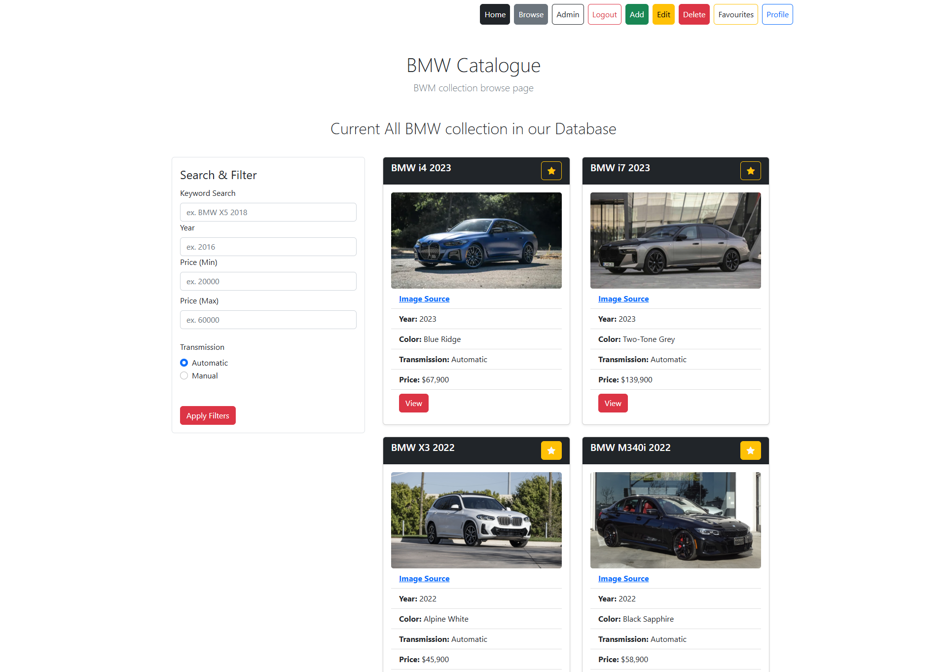Image resolution: width=947 pixels, height=672 pixels.
Task: Go to the Home page
Action: click(495, 14)
